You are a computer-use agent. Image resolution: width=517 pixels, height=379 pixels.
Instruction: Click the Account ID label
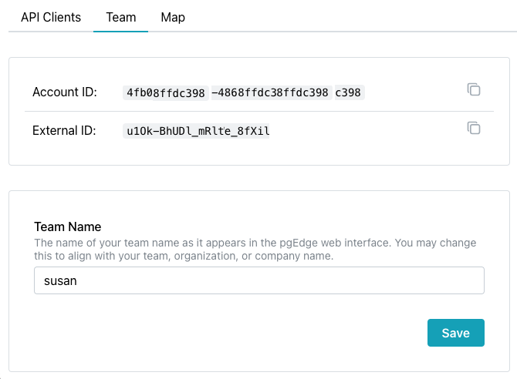[65, 92]
